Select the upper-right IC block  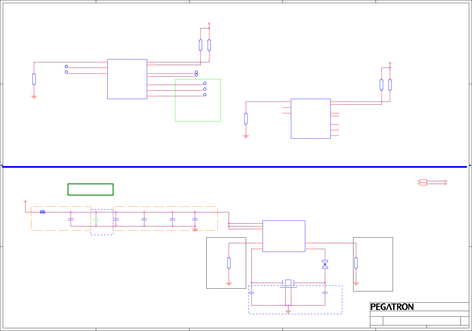point(311,119)
